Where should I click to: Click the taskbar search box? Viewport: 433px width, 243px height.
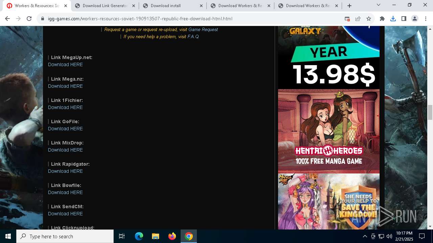point(65,236)
